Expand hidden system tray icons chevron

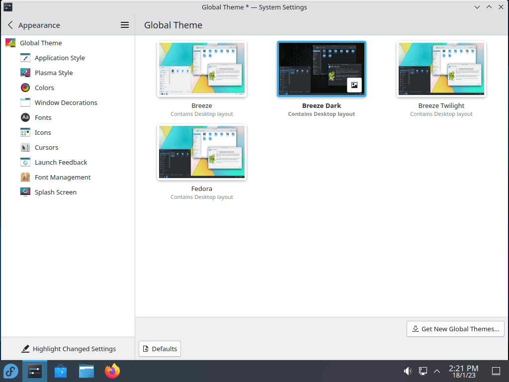point(436,371)
